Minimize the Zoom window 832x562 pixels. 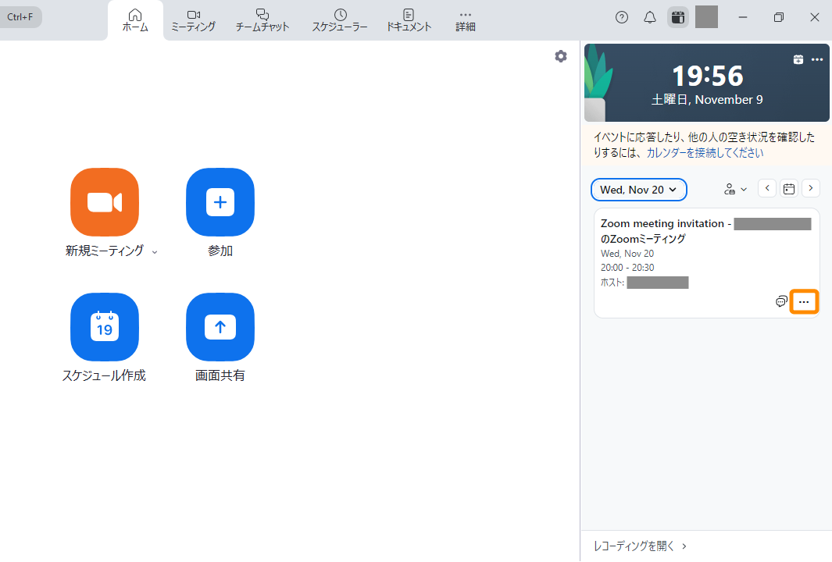point(743,17)
